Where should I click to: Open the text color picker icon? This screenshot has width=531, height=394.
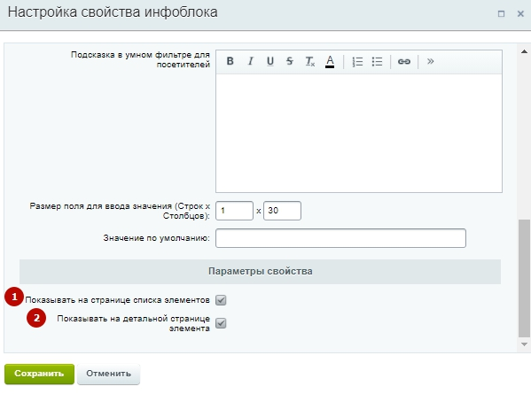click(330, 62)
